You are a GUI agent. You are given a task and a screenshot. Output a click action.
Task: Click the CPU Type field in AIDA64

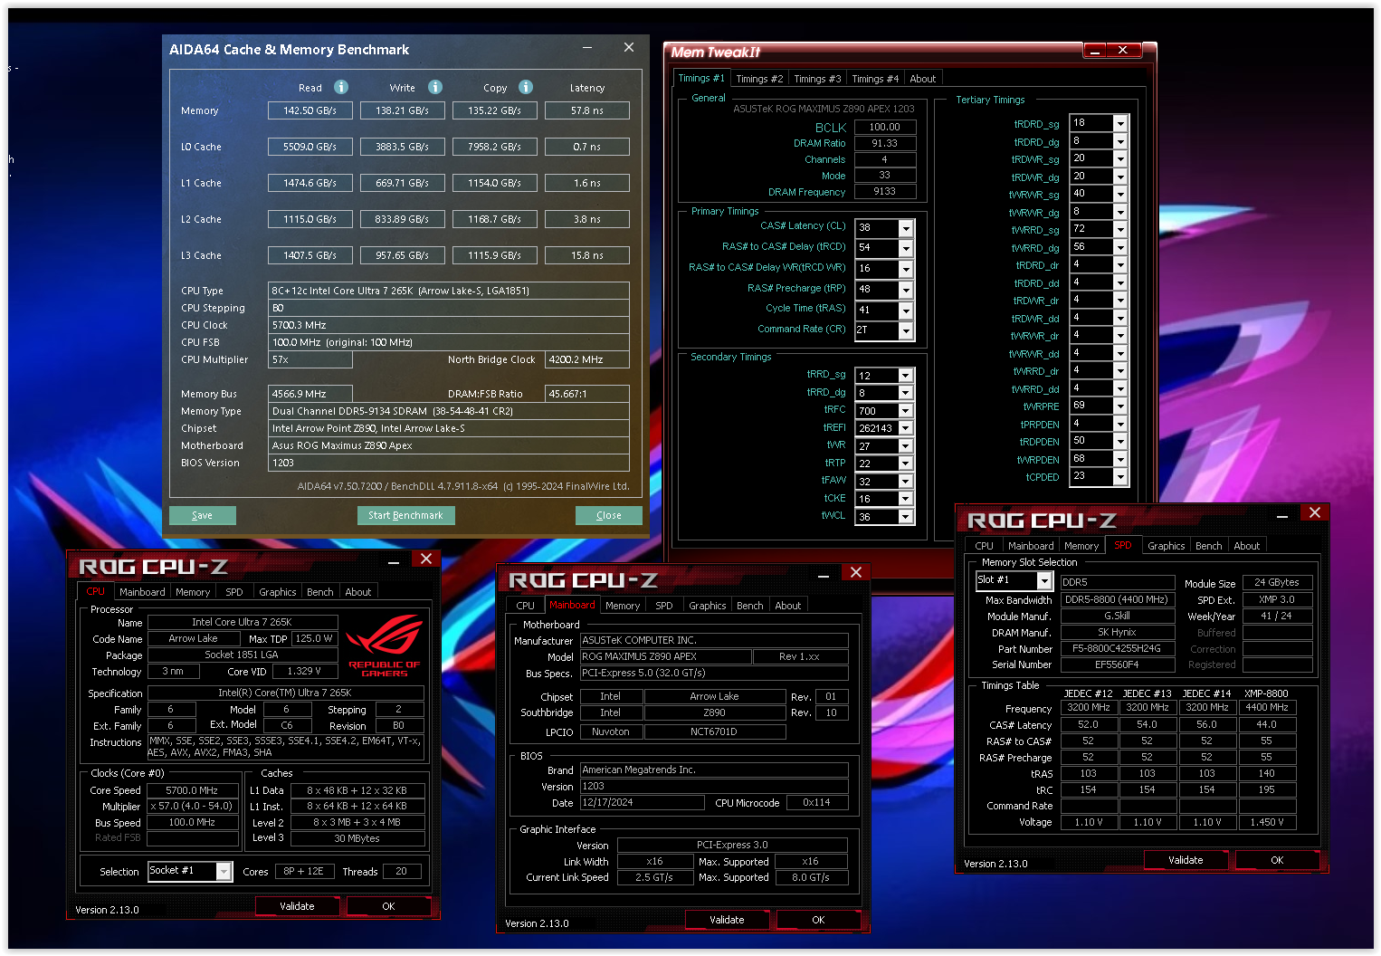coord(449,291)
